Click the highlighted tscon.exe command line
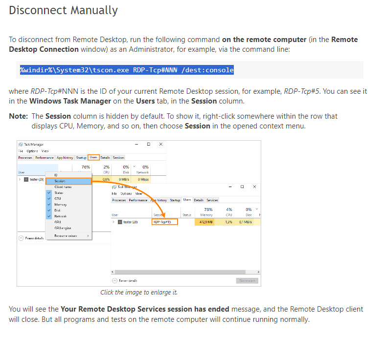 pos(127,70)
